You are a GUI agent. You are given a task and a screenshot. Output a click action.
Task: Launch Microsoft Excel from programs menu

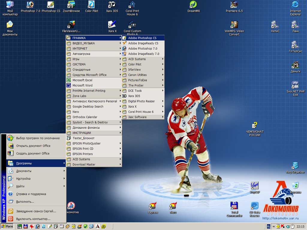pos(94,80)
